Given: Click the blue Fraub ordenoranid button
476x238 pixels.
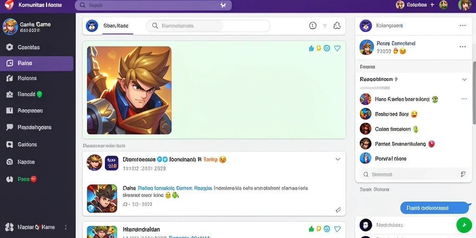Looking at the screenshot, I should (x=435, y=208).
